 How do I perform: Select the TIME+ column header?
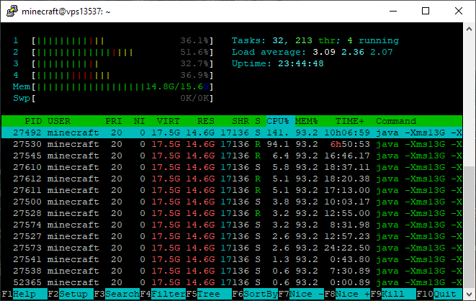351,120
